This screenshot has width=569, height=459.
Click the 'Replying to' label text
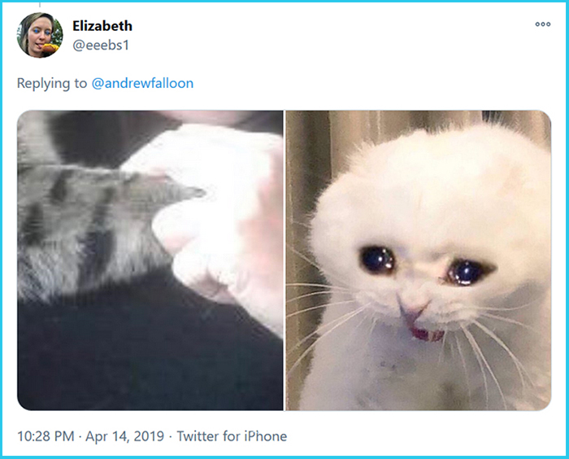[x=52, y=83]
